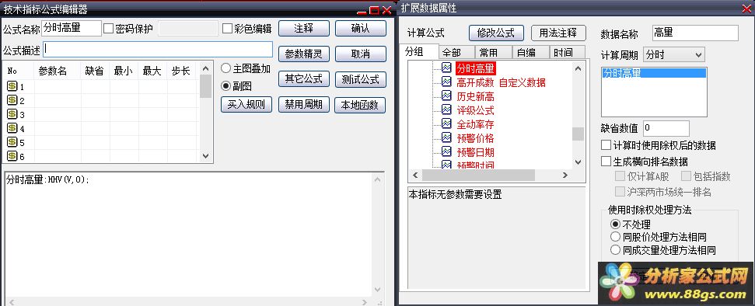Switch to the 分组 tab
The image size is (755, 306).
pos(419,52)
